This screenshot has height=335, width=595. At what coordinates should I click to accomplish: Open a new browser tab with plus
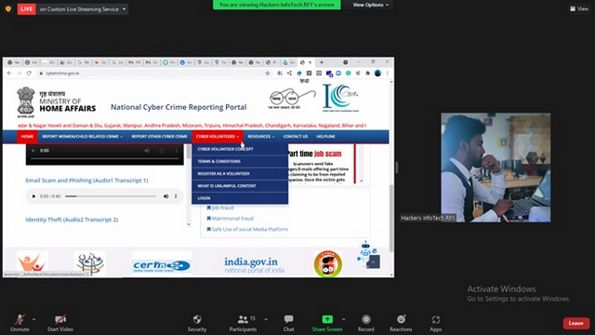click(322, 62)
